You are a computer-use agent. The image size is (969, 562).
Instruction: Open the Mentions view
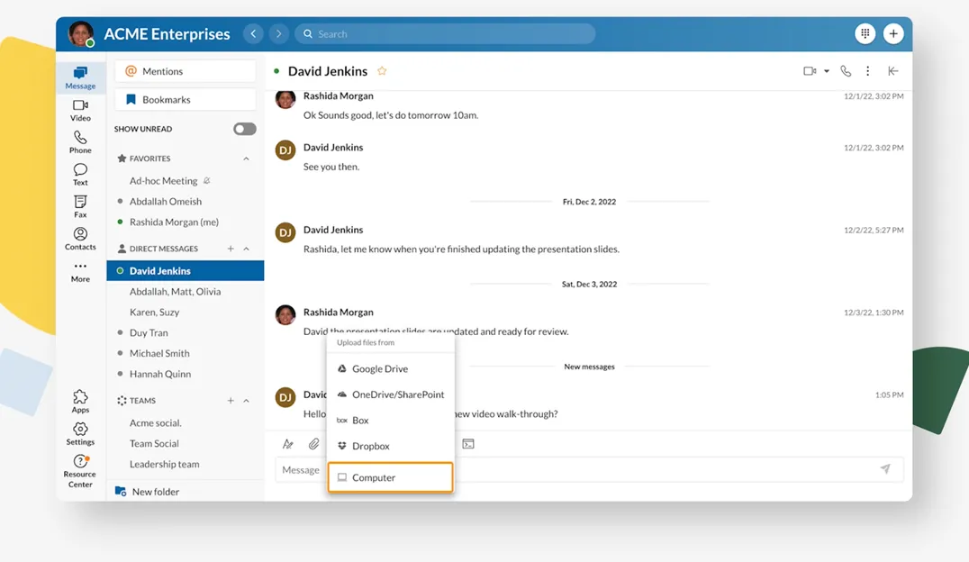point(185,71)
